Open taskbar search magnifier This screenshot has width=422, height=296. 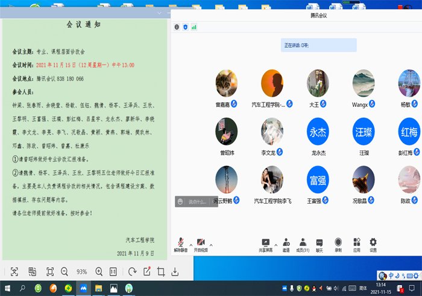click(x=23, y=289)
